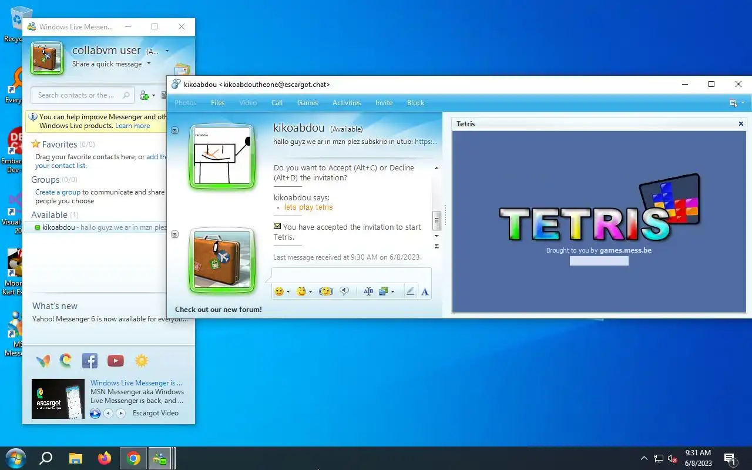
Task: Collapse kikoabdou's display picture arrow
Action: 174,130
